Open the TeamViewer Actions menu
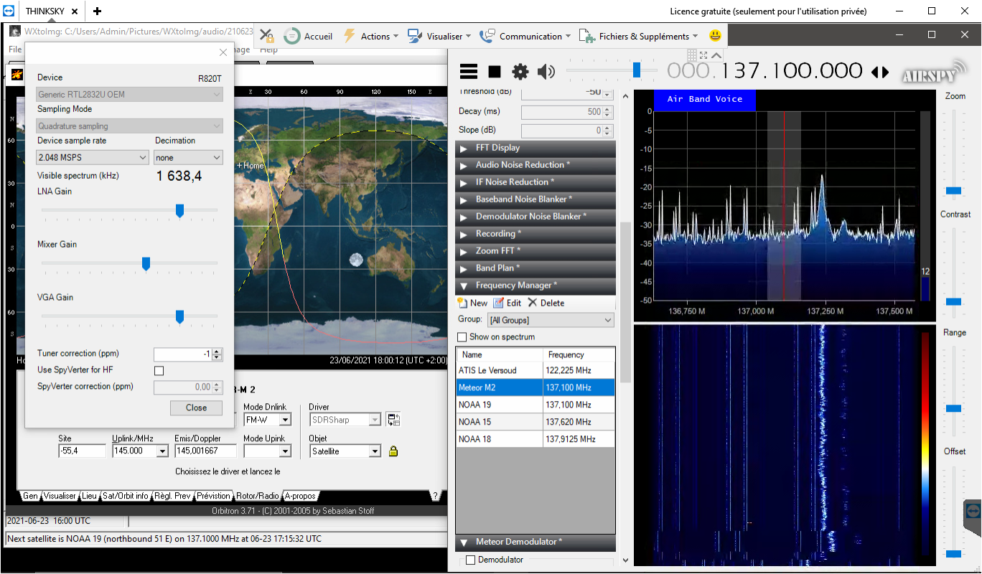Screen dimensions: 982x574 click(x=370, y=36)
